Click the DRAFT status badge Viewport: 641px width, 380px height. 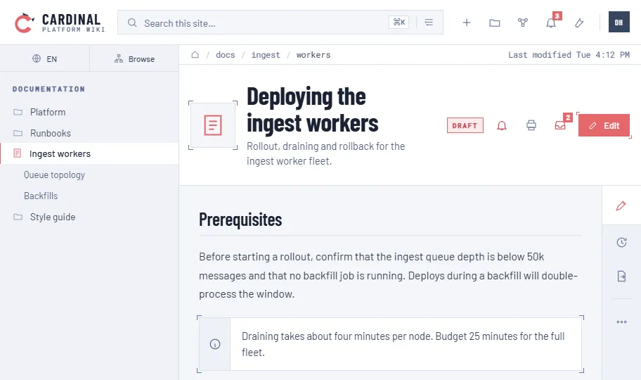point(465,125)
